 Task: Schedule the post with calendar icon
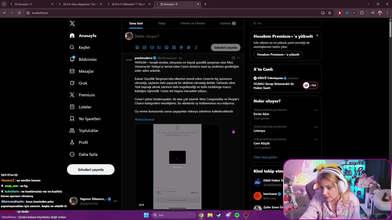174,47
